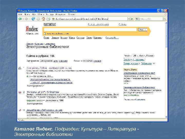Click the vertical scrollbar down arrow
185x139 pixels.
(166, 117)
